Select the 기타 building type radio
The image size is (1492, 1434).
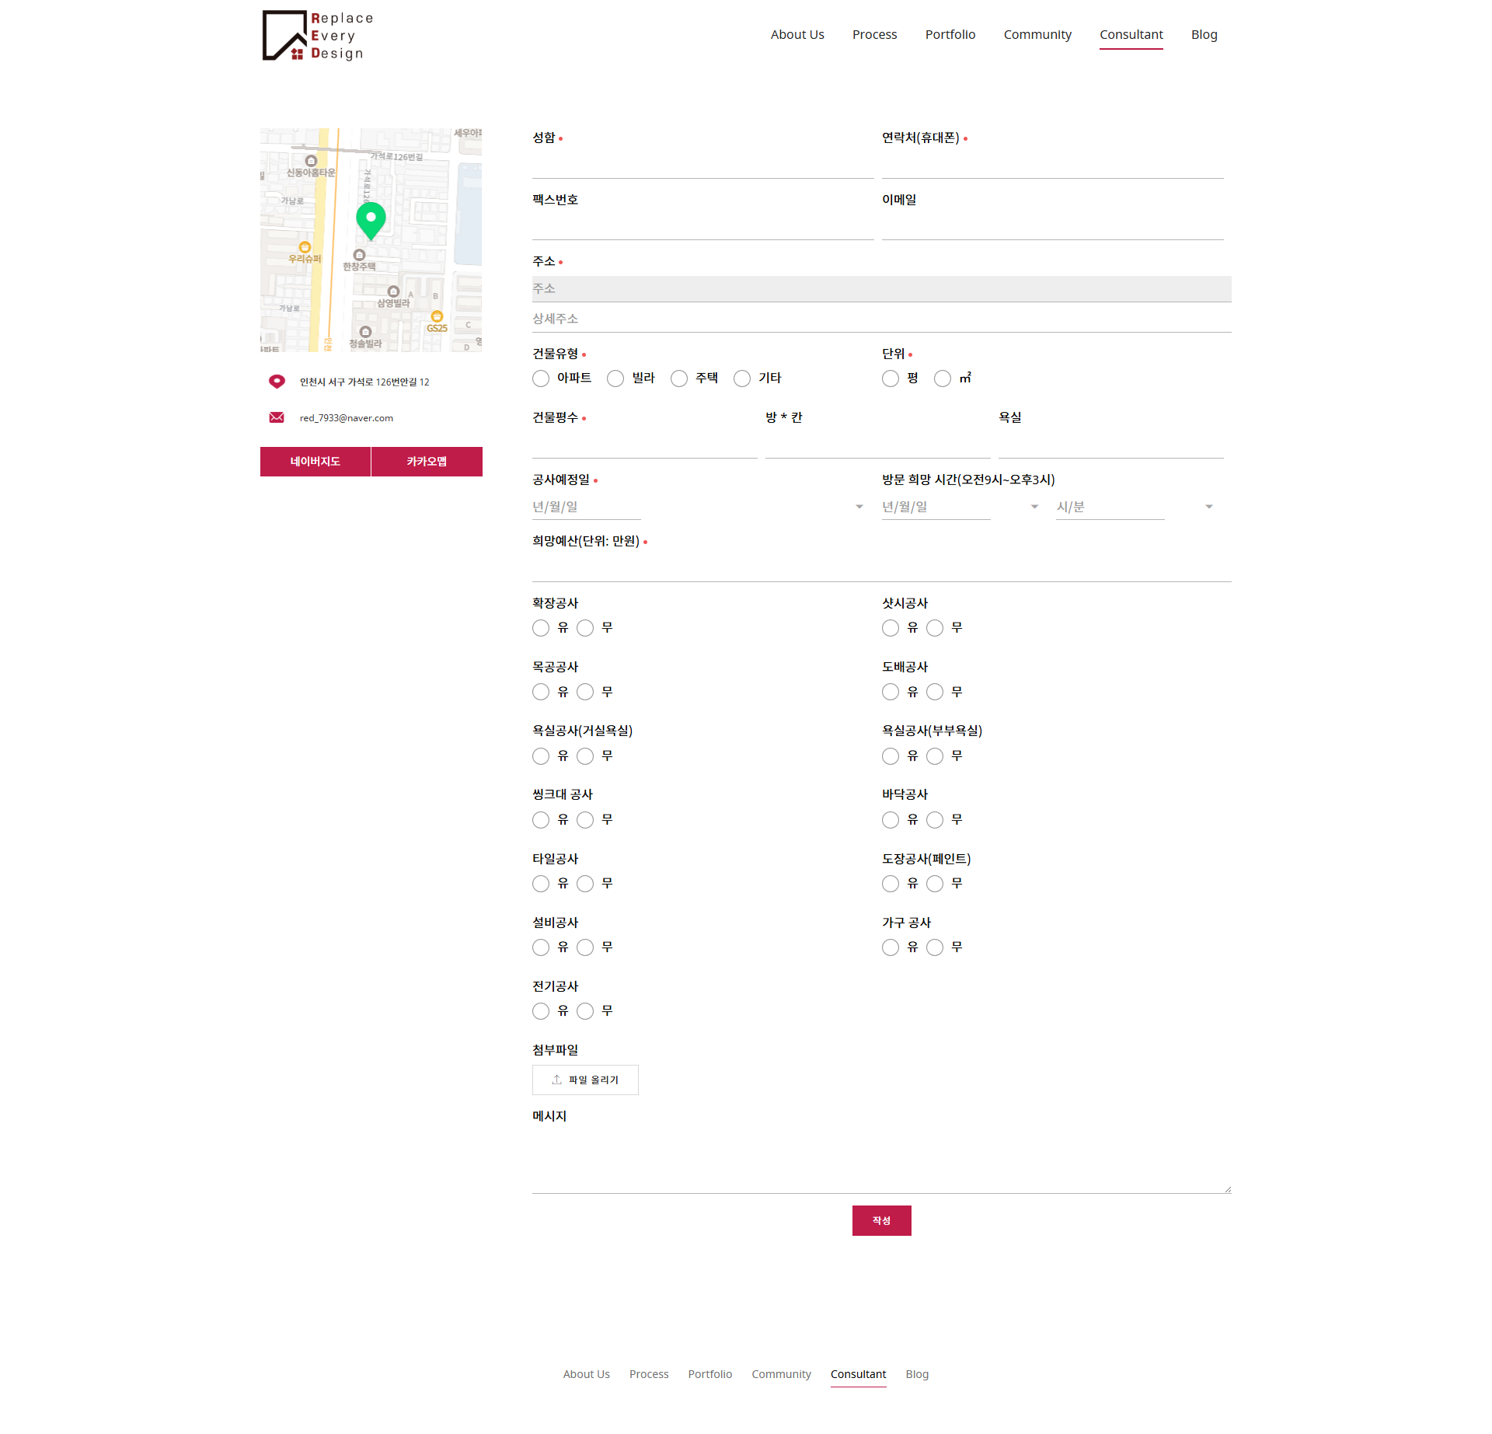click(742, 379)
